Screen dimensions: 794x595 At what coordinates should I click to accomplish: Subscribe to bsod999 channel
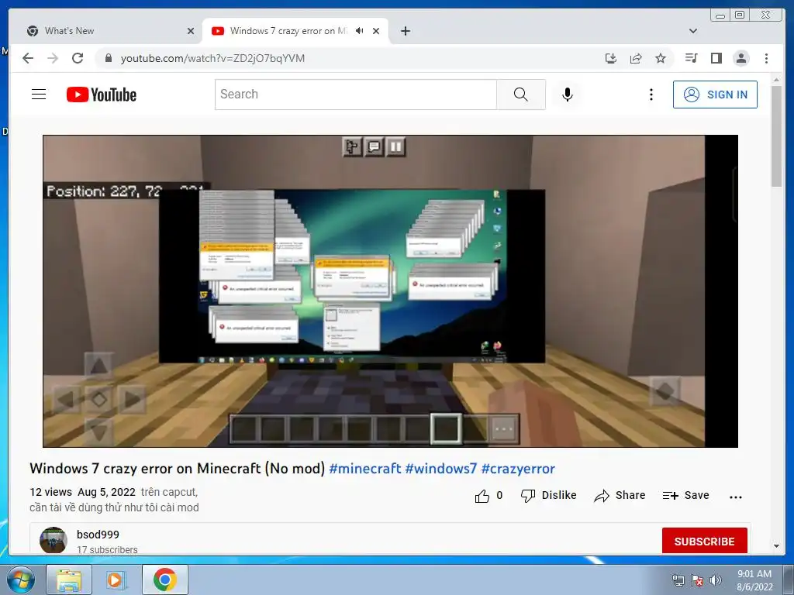pos(704,541)
